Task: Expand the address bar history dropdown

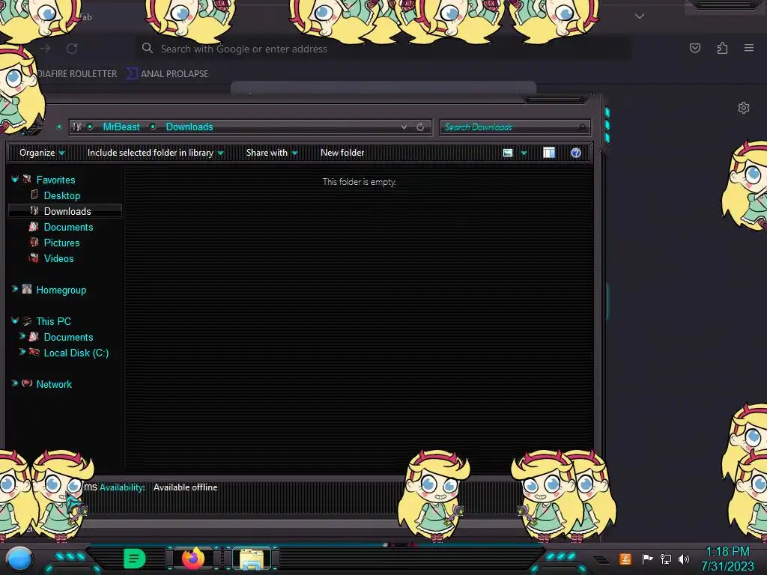Action: [404, 127]
